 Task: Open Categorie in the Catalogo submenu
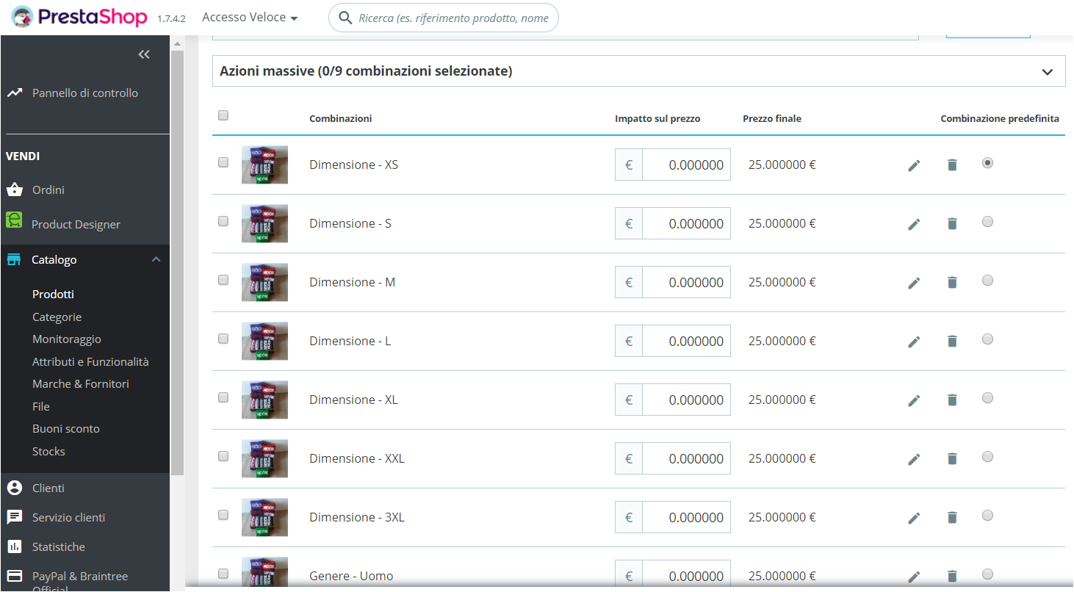pos(57,317)
